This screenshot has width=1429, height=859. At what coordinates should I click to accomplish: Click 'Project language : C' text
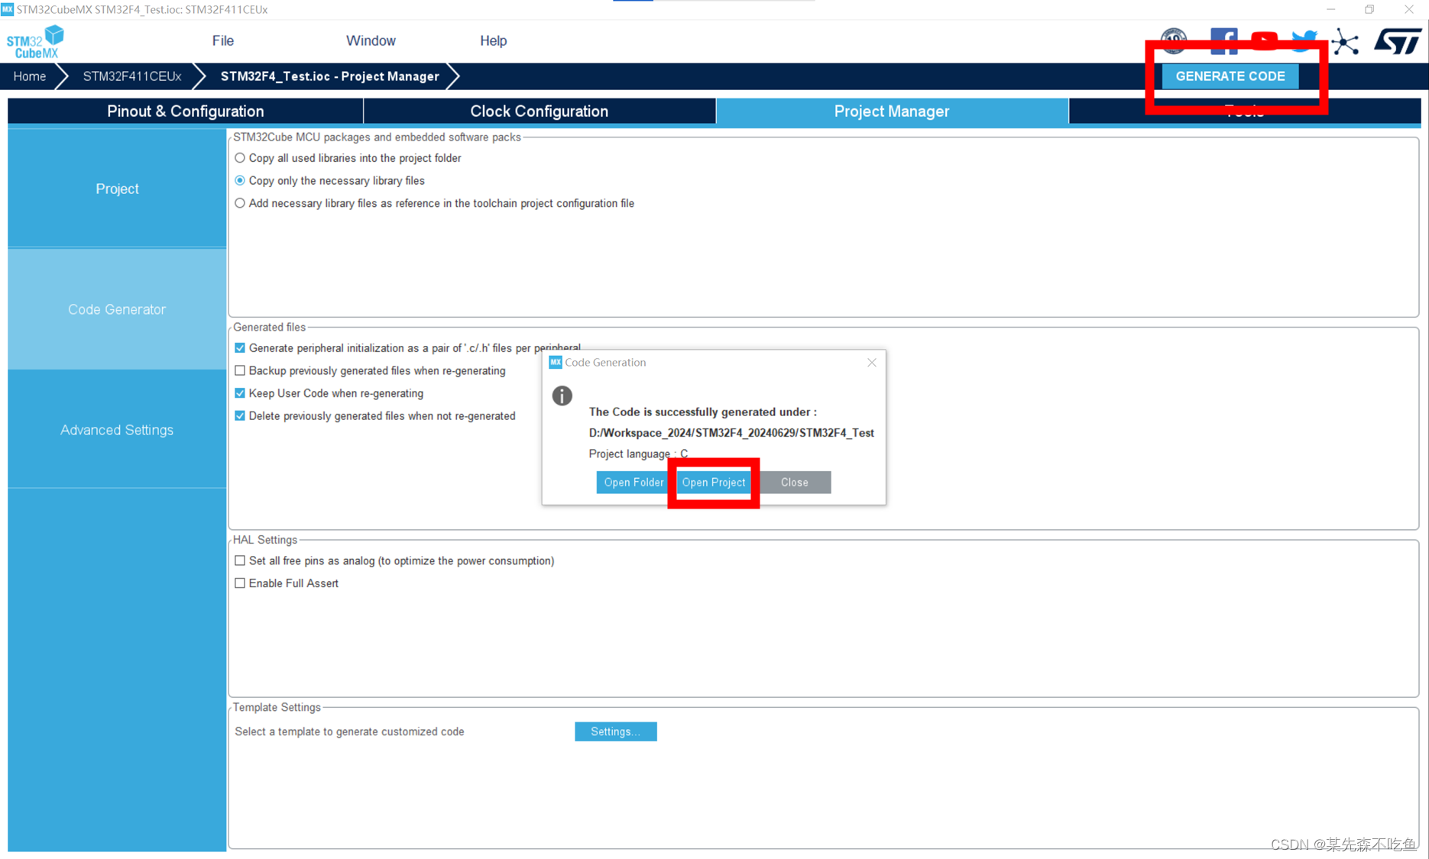638,454
